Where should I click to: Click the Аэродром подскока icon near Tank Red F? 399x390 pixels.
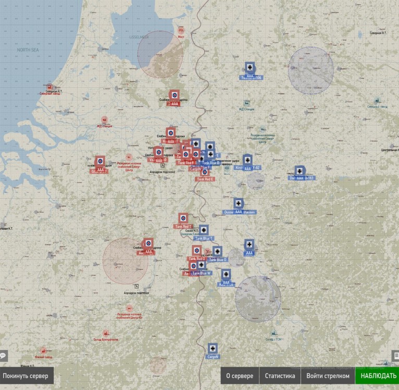coord(162,165)
